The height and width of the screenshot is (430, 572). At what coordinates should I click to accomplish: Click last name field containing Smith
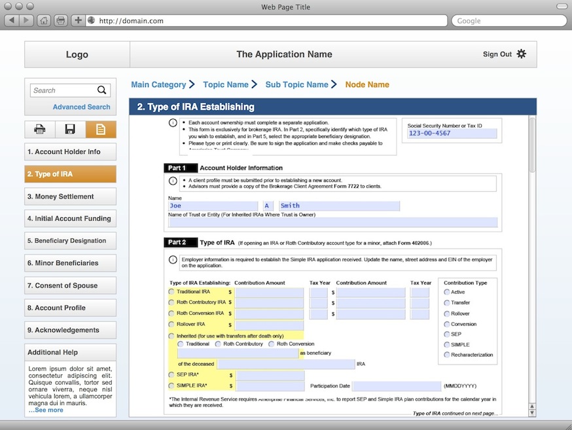(339, 206)
